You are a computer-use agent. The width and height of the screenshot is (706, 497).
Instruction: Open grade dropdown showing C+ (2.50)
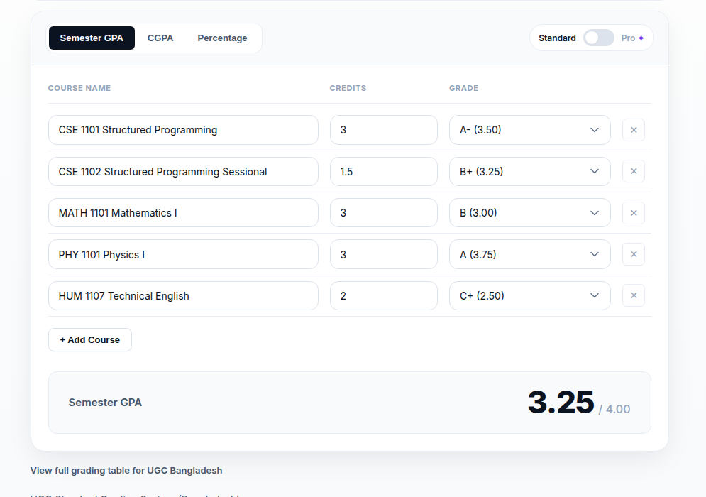[x=529, y=295]
